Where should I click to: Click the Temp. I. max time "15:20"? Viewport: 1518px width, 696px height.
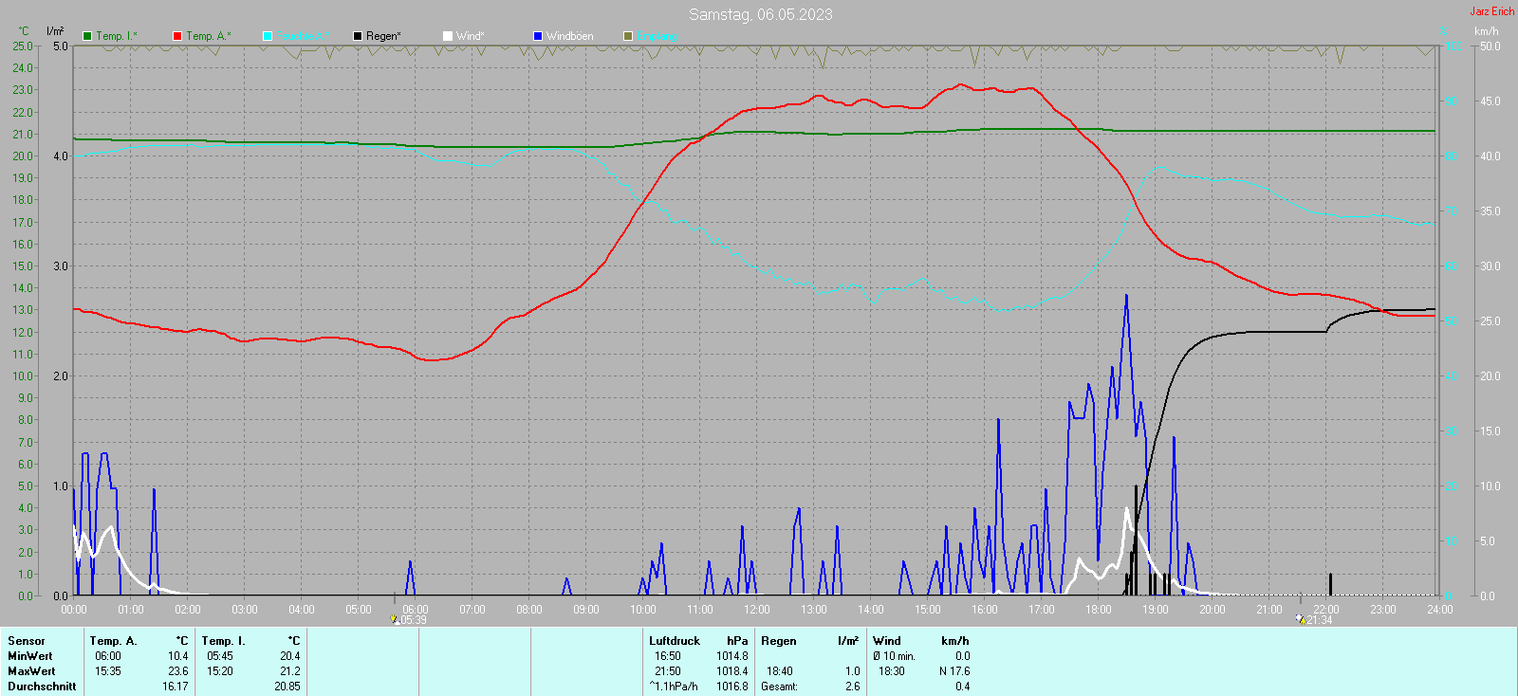click(x=220, y=671)
